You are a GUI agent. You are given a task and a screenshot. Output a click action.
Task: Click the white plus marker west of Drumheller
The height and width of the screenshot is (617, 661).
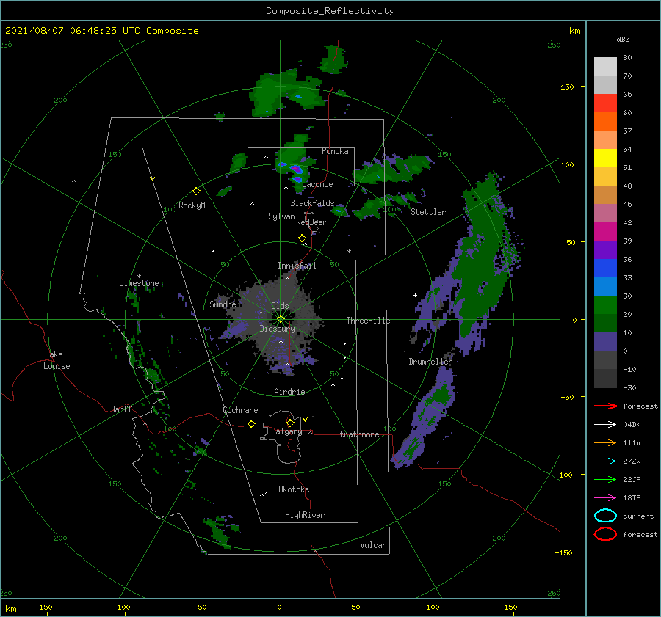(x=415, y=295)
